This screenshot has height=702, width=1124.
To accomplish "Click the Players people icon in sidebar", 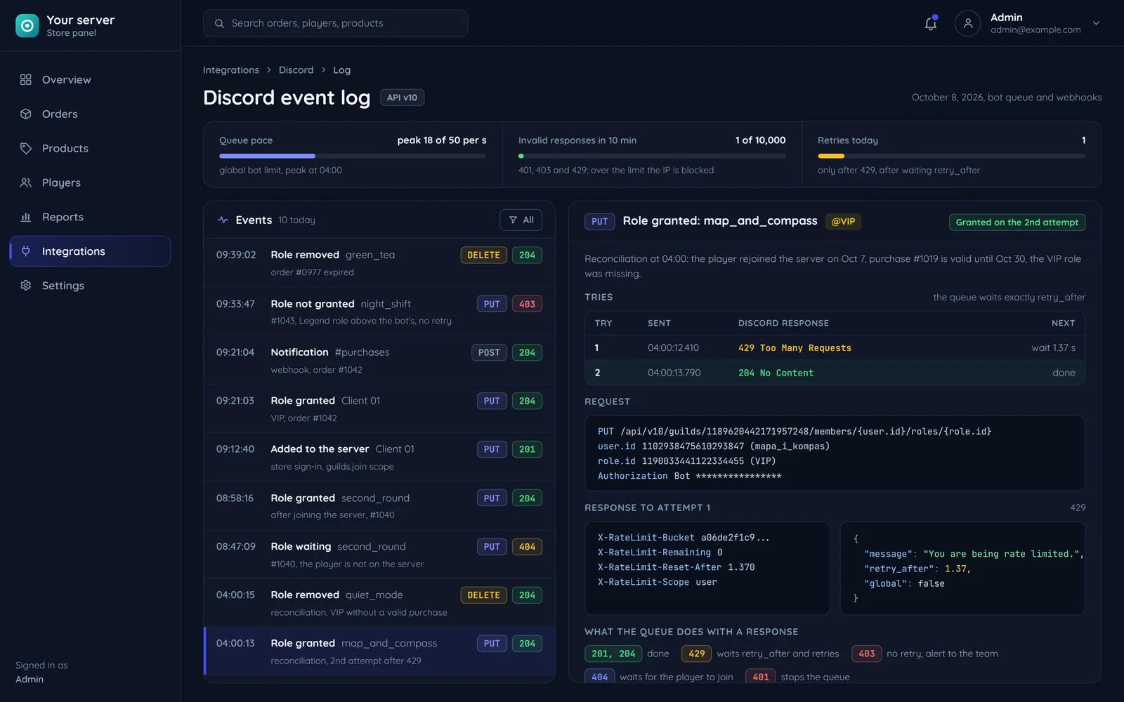I will pyautogui.click(x=26, y=183).
